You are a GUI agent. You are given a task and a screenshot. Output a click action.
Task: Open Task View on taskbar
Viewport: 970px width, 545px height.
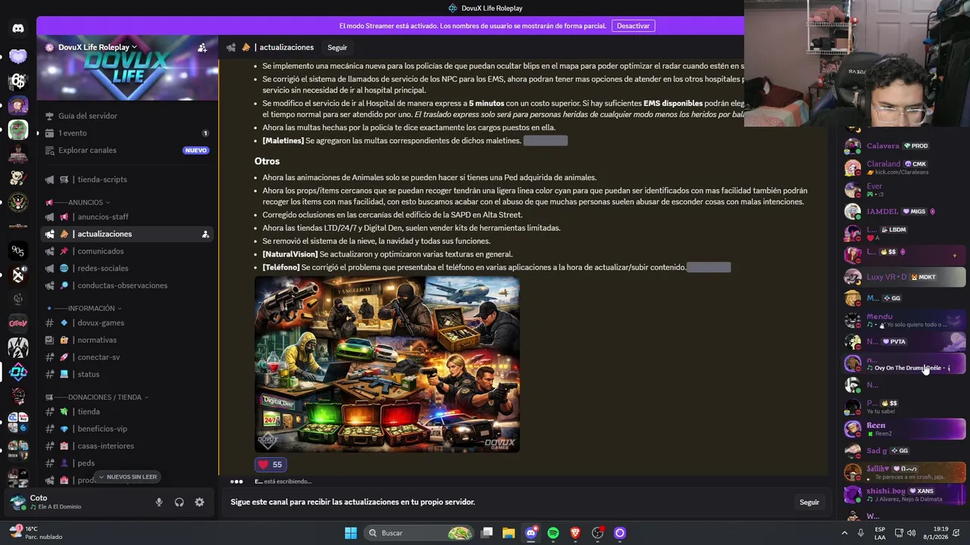pos(487,533)
